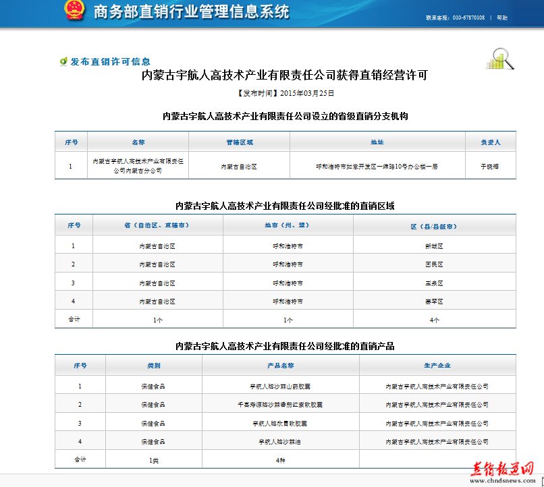Image resolution: width=544 pixels, height=487 pixels.
Task: Select the 负责人 name cell 于晓辉
Action: [x=489, y=167]
